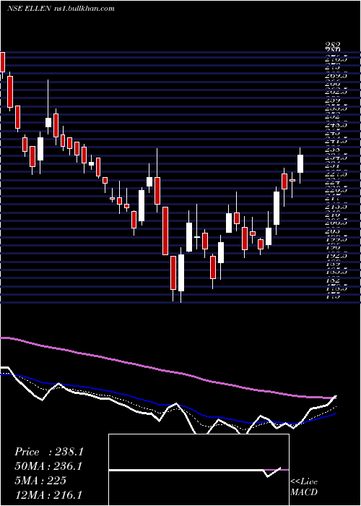Viewport: 361px width, 506px height.
Task: Click the 178.5 price axis label
Action: tap(336, 288)
